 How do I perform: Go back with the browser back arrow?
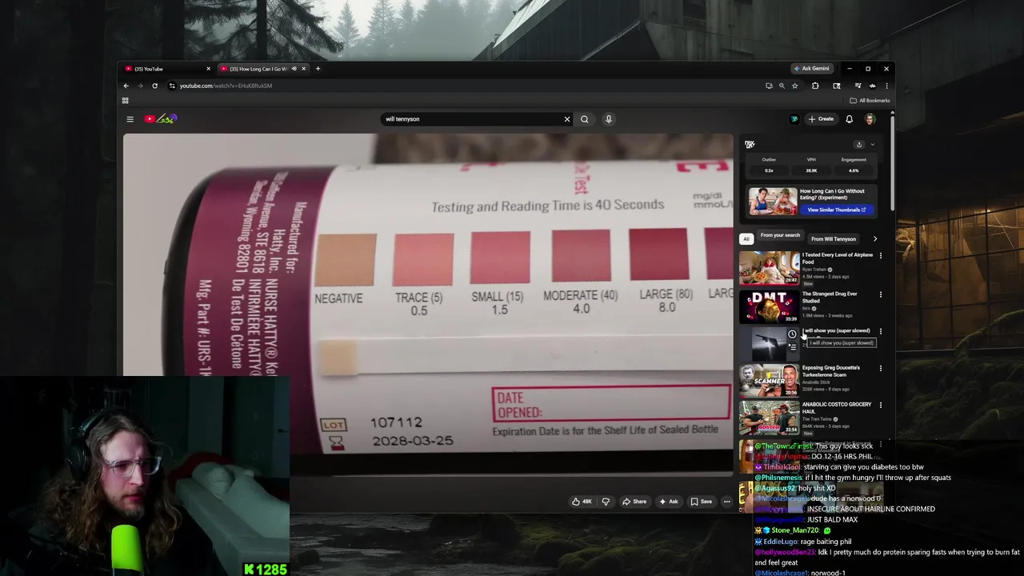click(x=126, y=86)
